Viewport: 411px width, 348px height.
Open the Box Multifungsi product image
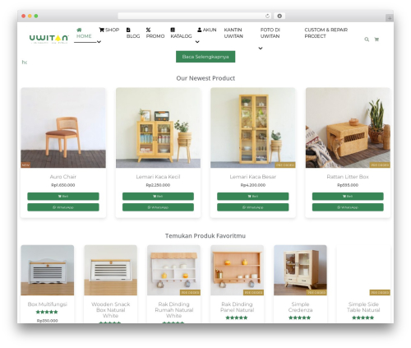pyautogui.click(x=48, y=270)
